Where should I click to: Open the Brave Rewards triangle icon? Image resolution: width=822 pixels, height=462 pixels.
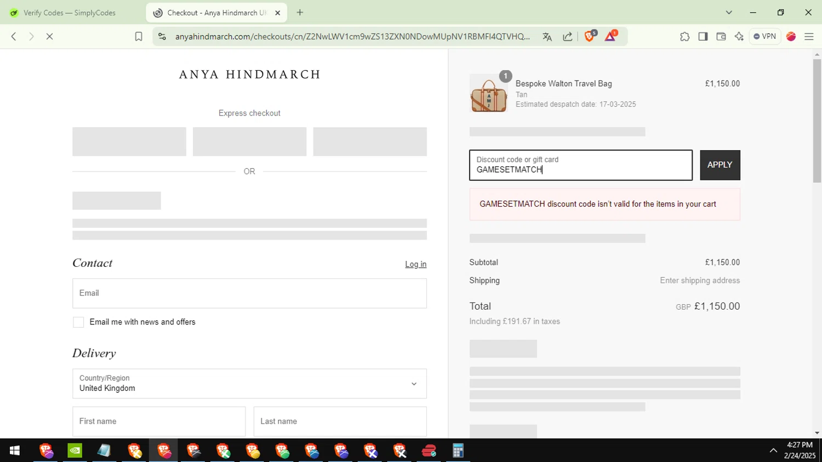pos(610,36)
